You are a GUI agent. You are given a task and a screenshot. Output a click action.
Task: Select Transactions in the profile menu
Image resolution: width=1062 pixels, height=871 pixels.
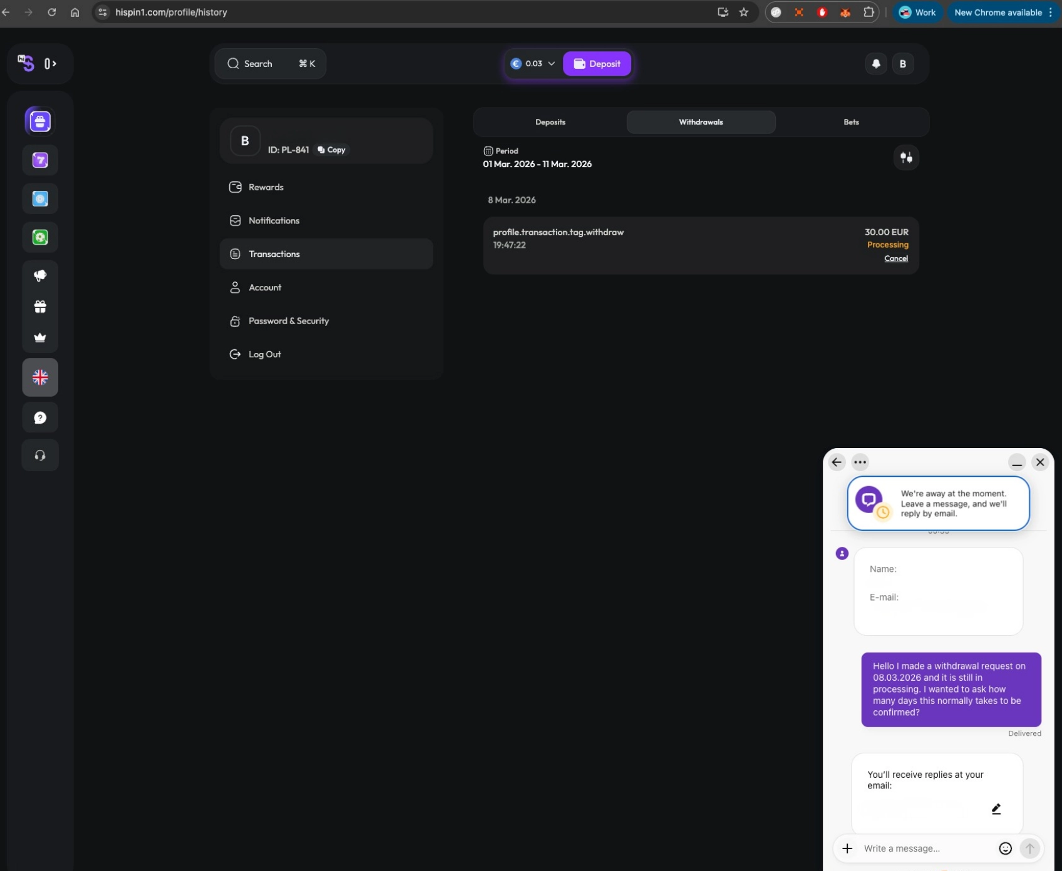(x=326, y=253)
